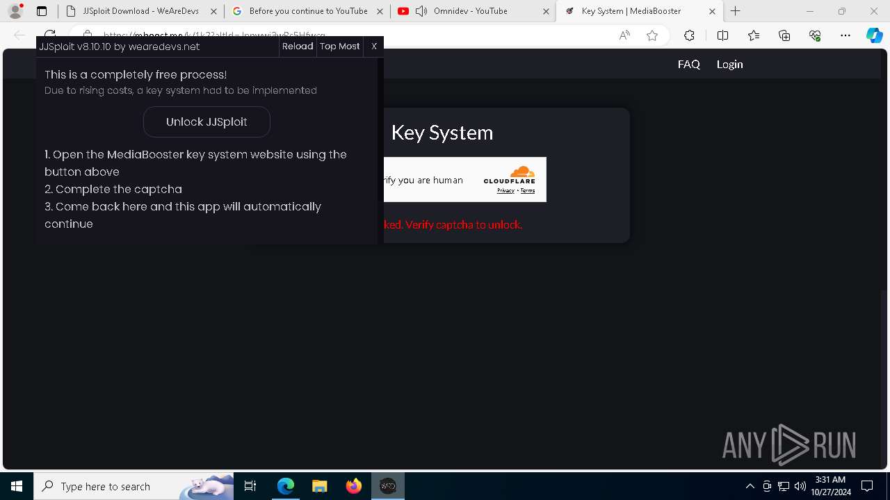Open Favorites list icon
This screenshot has width=890, height=500.
(x=754, y=35)
